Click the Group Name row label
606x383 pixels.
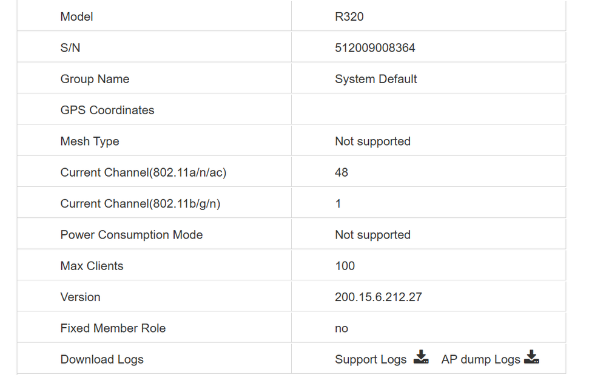coord(95,79)
